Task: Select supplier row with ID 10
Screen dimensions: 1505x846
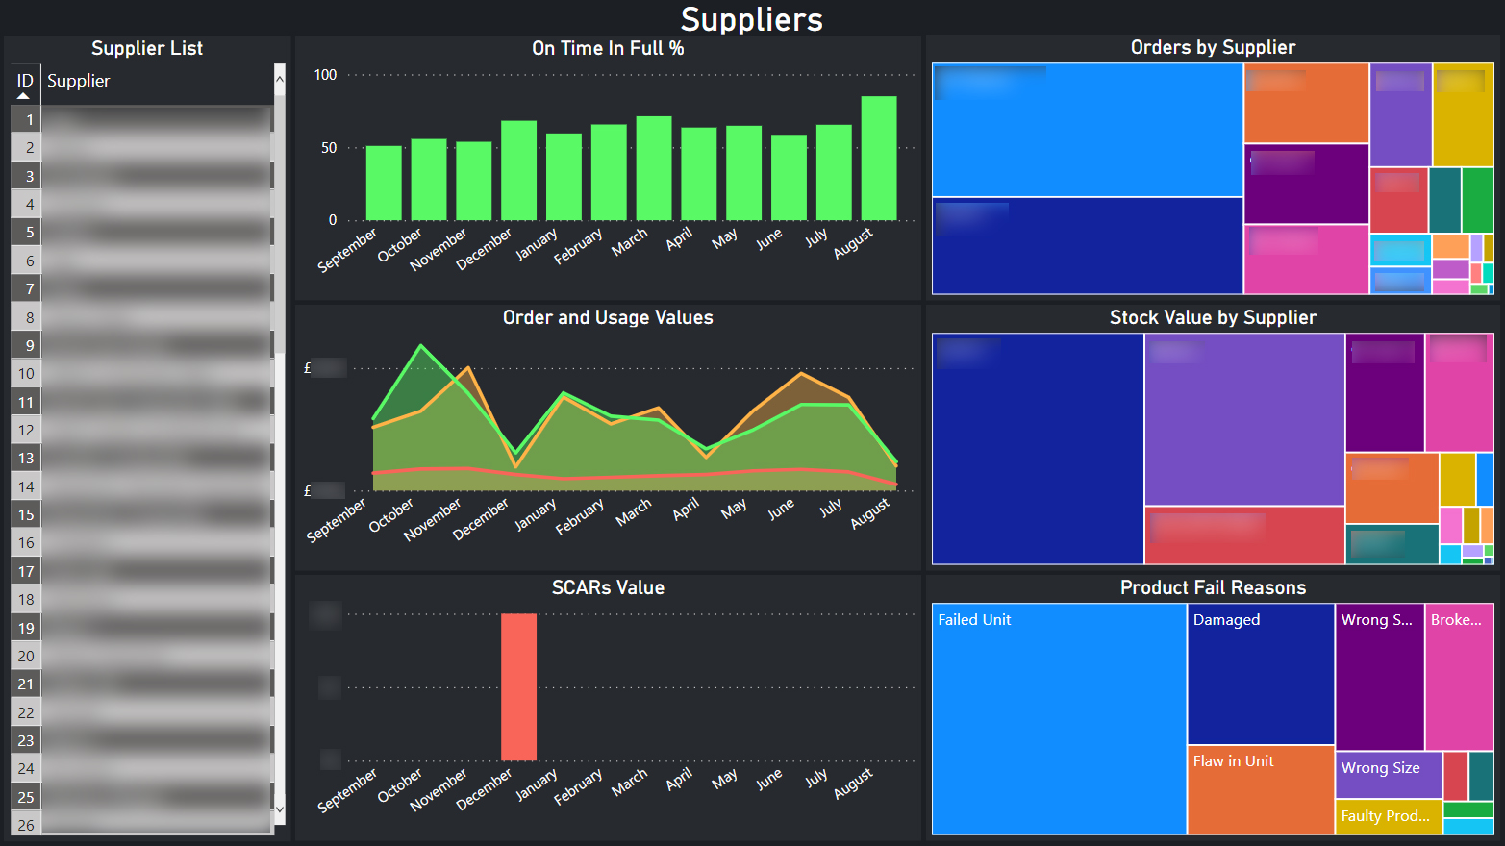Action: 142,373
